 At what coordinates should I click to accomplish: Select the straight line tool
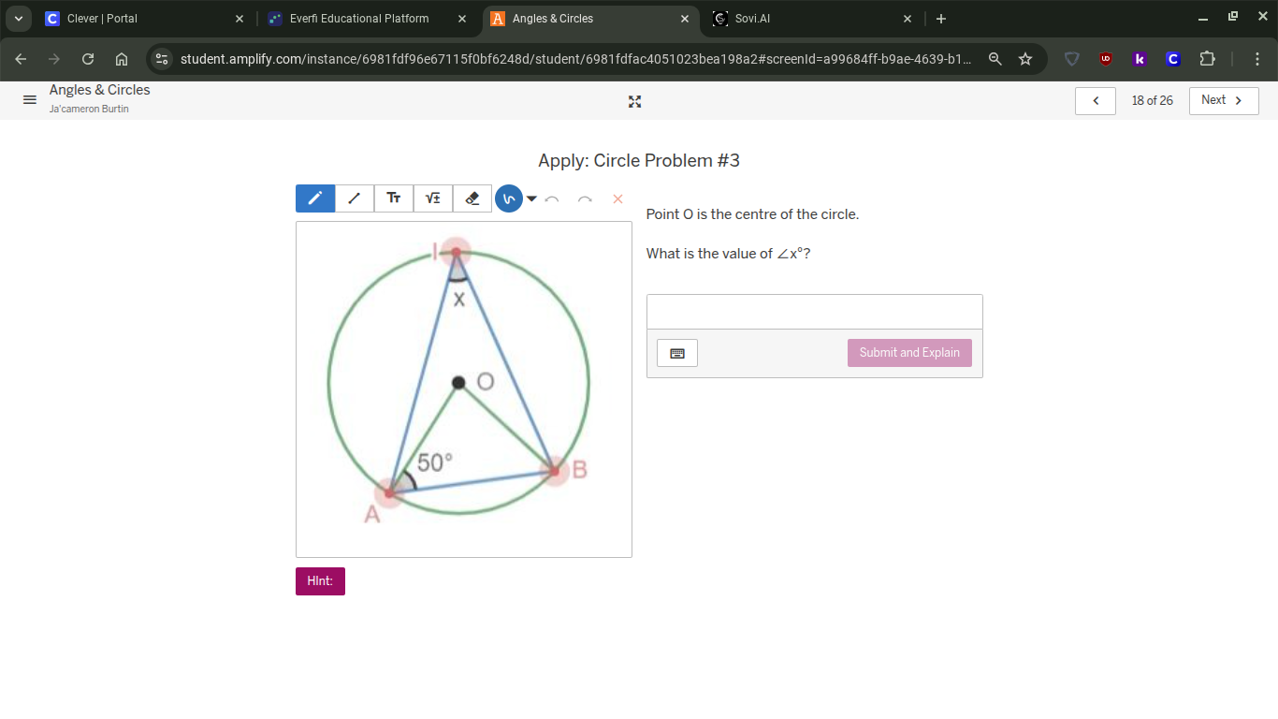click(355, 198)
